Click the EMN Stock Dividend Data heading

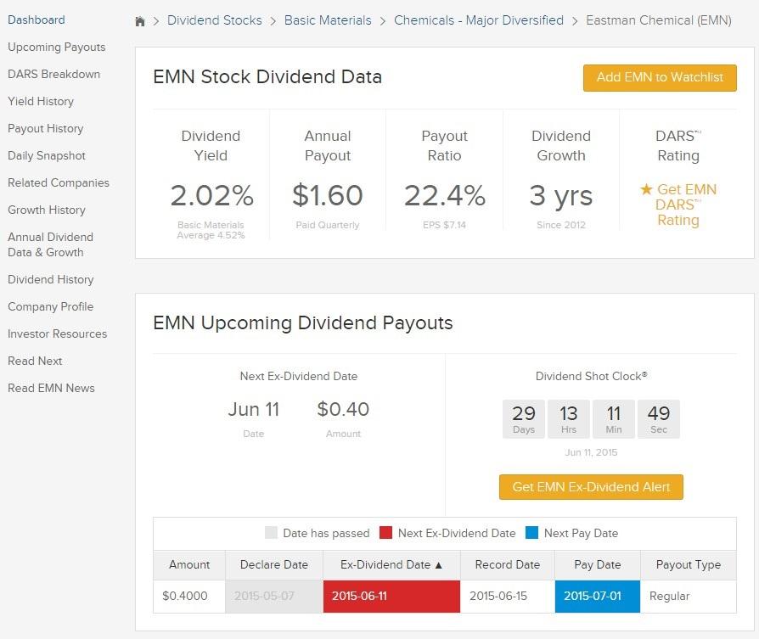pos(267,76)
